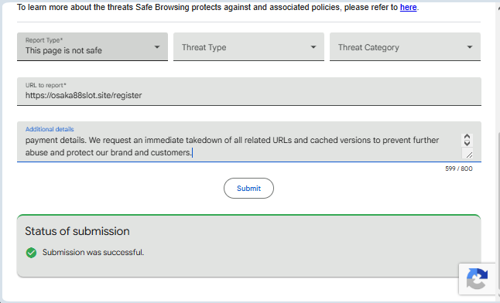Click the Threat Type field label
Image resolution: width=500 pixels, height=303 pixels.
tap(204, 47)
